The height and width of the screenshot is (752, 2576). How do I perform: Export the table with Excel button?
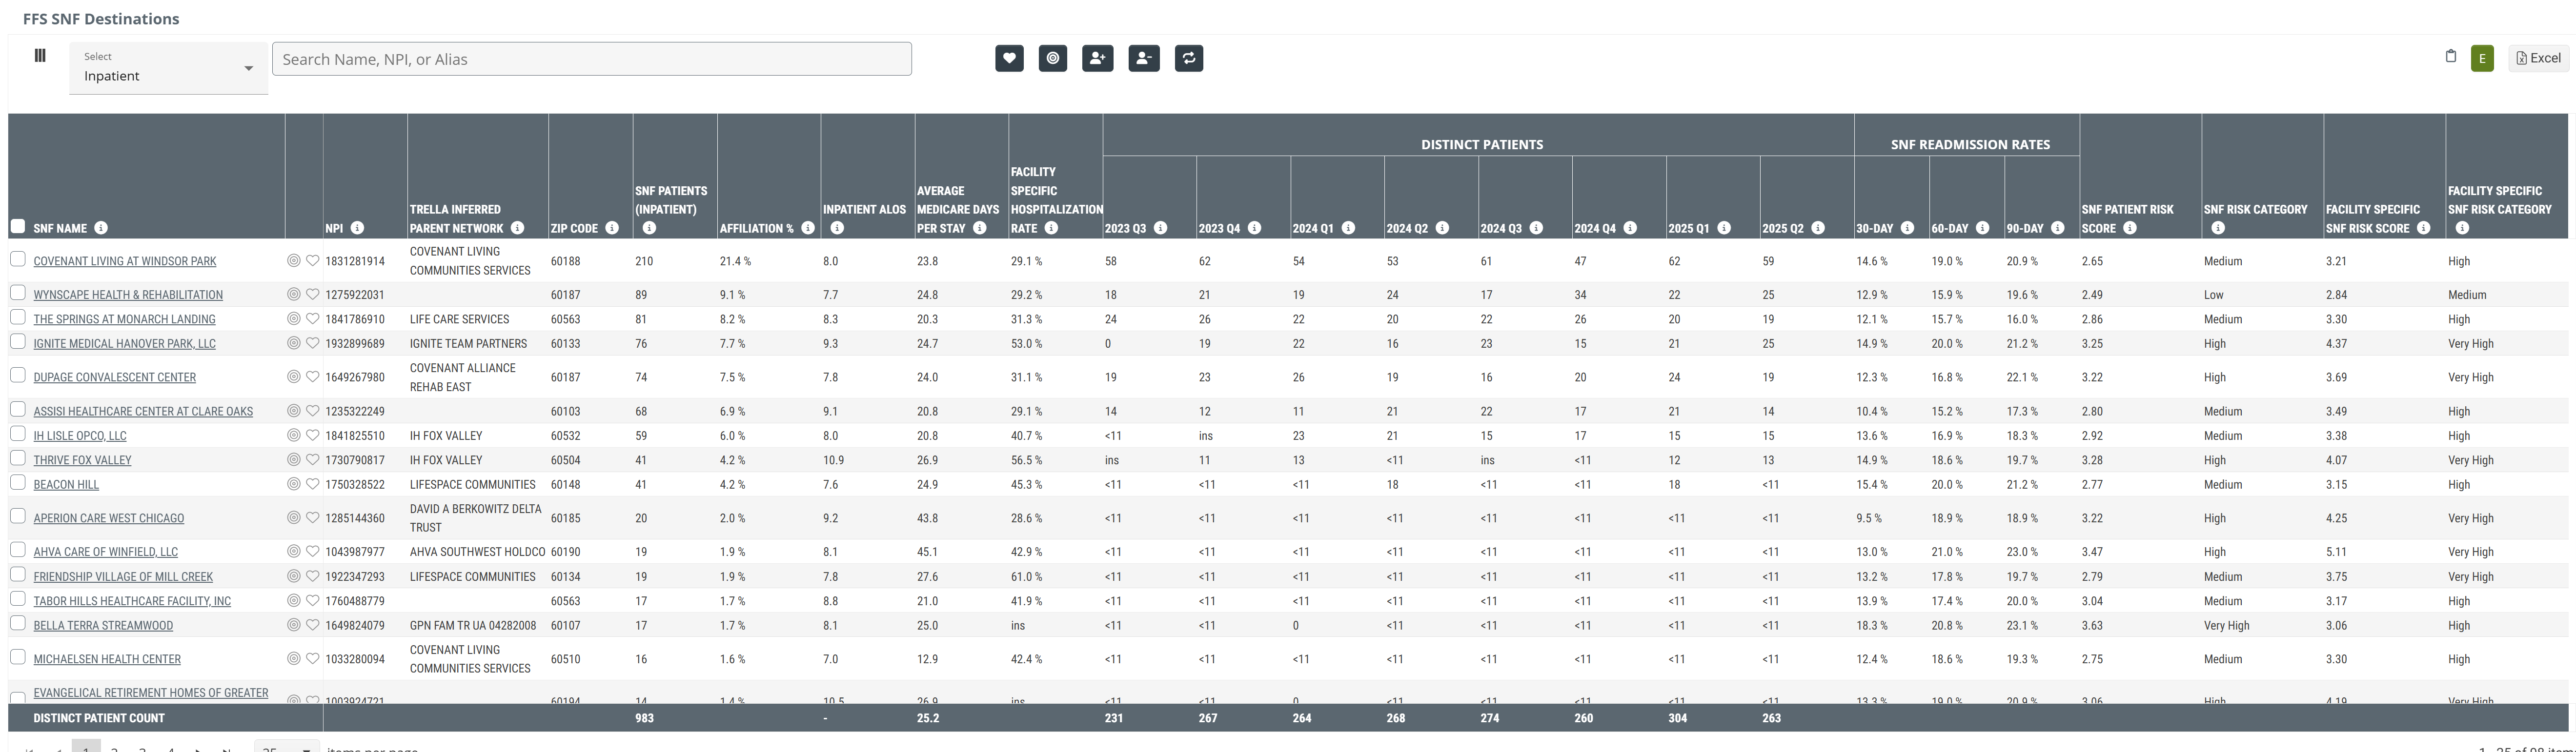(x=2537, y=58)
